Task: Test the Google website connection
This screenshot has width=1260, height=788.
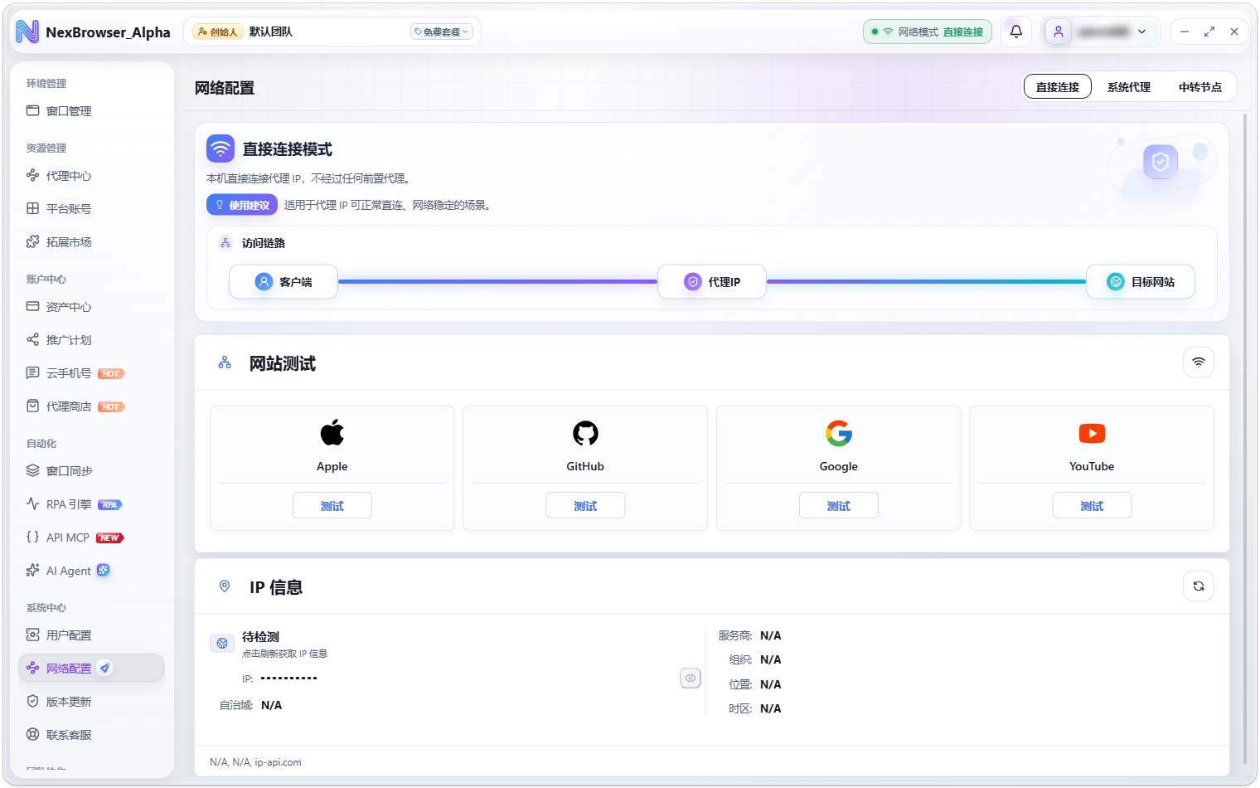Action: pyautogui.click(x=839, y=505)
